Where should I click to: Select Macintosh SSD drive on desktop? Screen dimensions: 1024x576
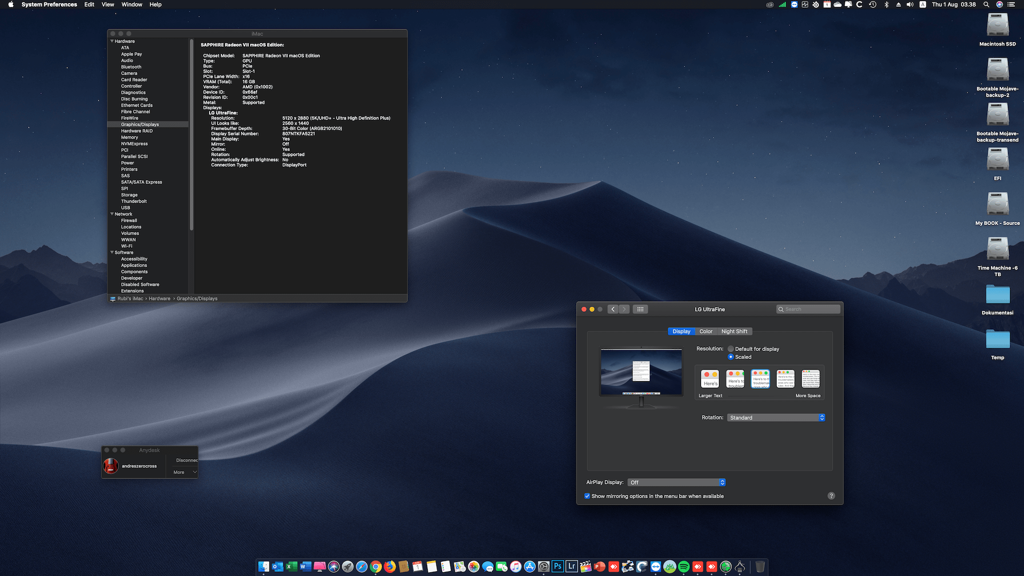tap(997, 30)
